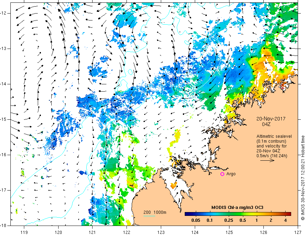Click the 0.5m/s reference velocity arrow
Screen dimensions: 305x236
pos(267,160)
